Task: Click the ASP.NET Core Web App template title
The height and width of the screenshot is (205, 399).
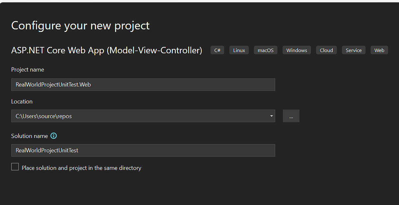Action: pyautogui.click(x=107, y=50)
